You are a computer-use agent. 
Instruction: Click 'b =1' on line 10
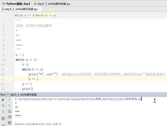[25, 65]
